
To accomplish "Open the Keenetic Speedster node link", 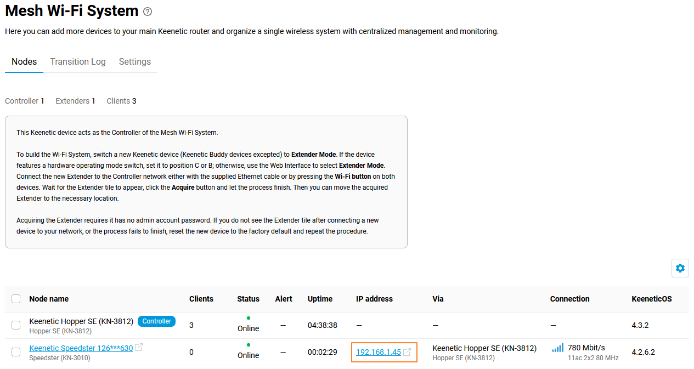I will [x=81, y=348].
